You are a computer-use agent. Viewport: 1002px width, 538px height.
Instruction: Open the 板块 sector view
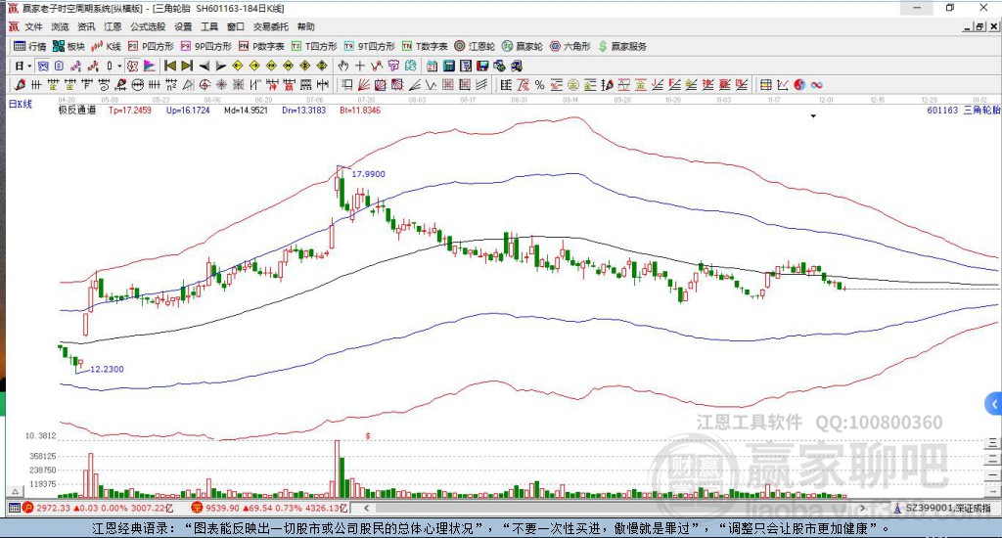point(69,46)
